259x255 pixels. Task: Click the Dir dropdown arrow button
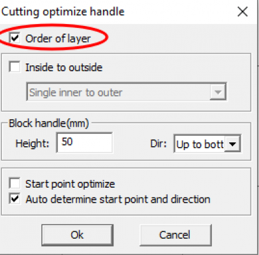pos(232,144)
